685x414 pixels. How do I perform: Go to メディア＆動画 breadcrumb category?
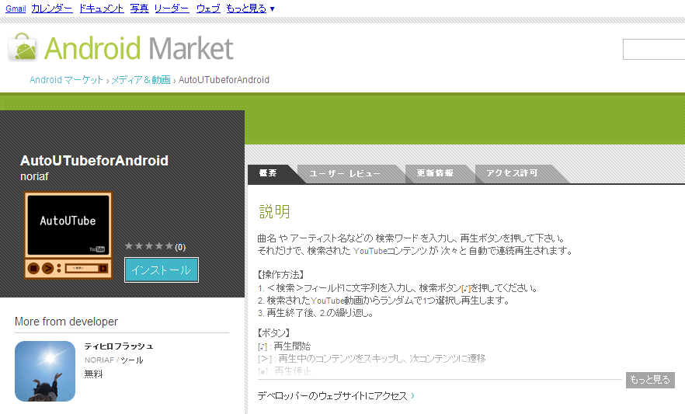141,80
